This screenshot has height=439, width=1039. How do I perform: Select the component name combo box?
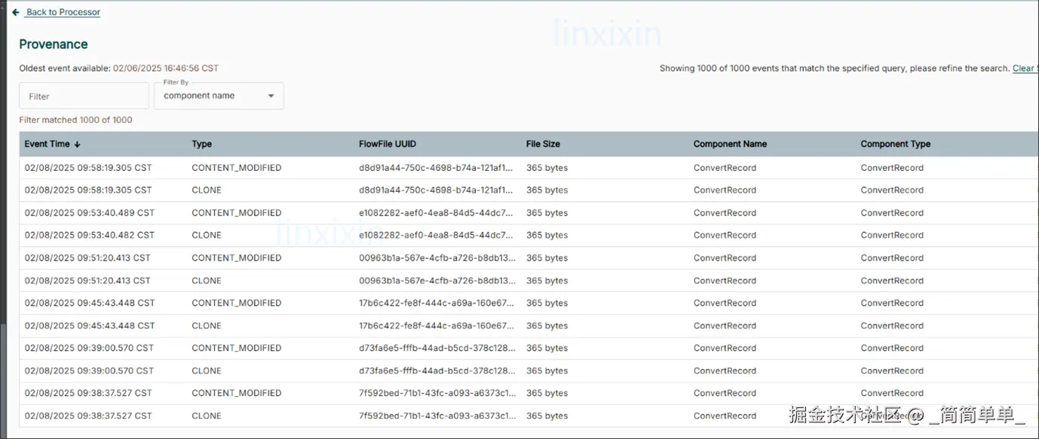click(219, 96)
